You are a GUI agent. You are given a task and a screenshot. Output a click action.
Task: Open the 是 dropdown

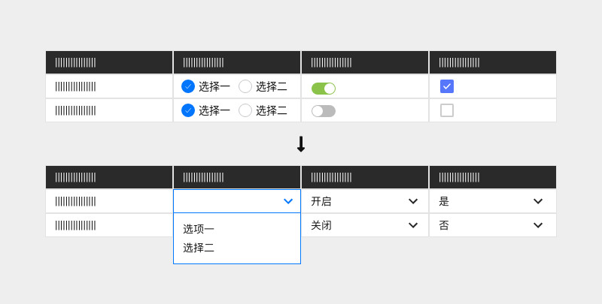492,201
